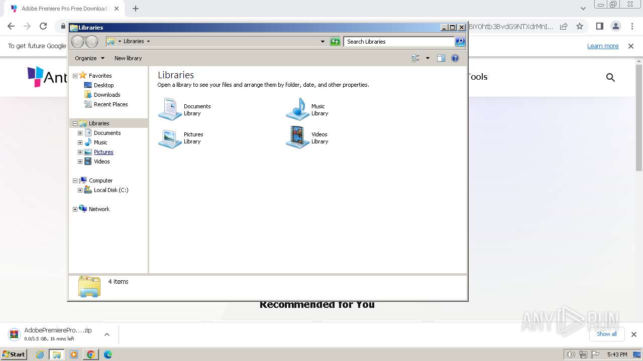
Task: Click Chrome icon in taskbar
Action: [90, 354]
